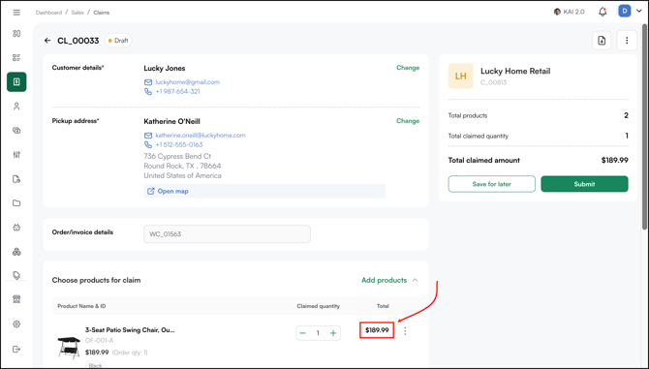Click phone number +1 987-654-321
This screenshot has width=649, height=369.
177,91
